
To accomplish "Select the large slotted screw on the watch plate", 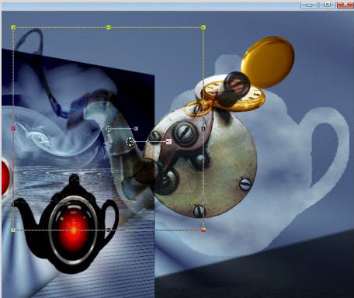I will [x=184, y=133].
